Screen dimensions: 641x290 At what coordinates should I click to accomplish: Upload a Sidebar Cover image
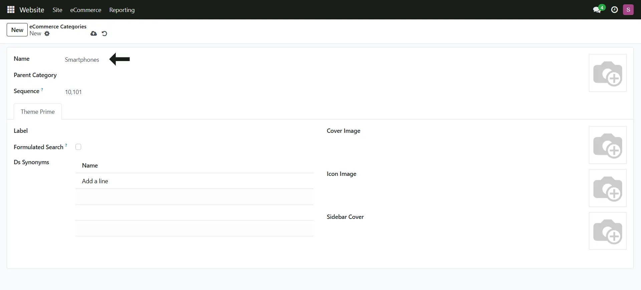[x=607, y=231]
